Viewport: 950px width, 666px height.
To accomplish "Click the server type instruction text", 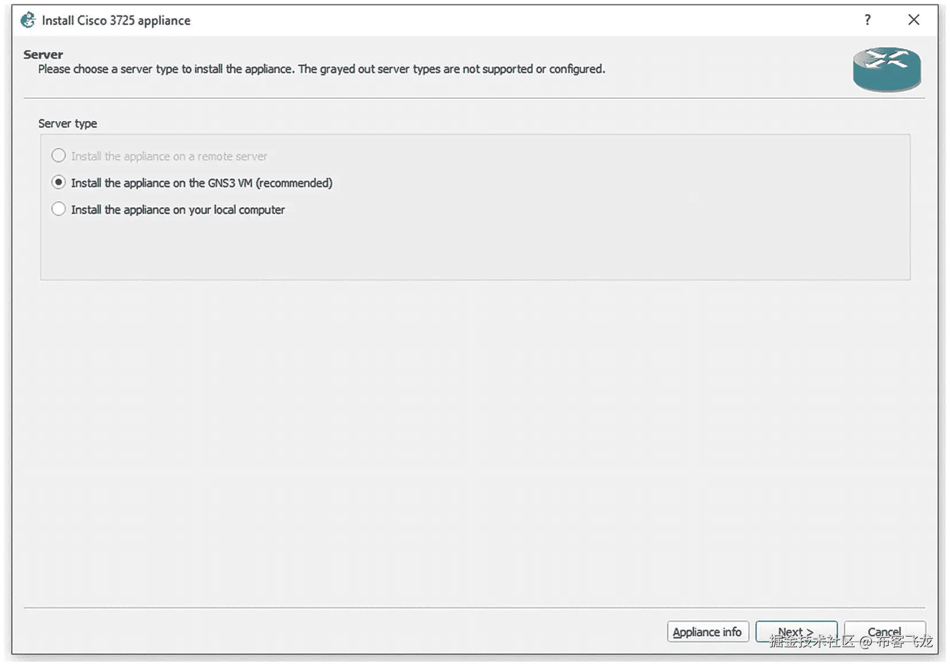I will pyautogui.click(x=321, y=69).
